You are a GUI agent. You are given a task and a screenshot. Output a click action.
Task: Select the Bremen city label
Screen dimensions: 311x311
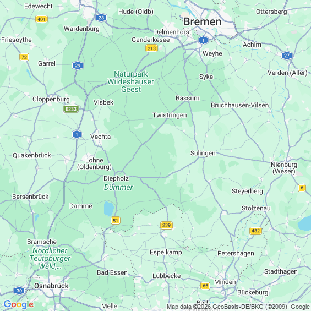coord(203,21)
